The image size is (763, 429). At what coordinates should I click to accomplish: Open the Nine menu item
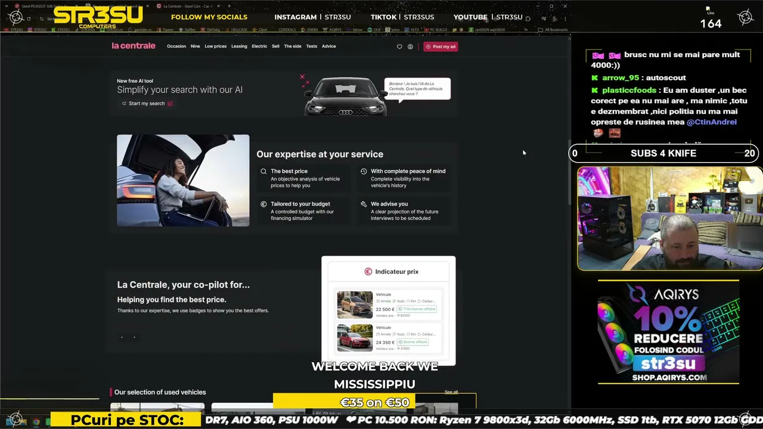(x=196, y=46)
